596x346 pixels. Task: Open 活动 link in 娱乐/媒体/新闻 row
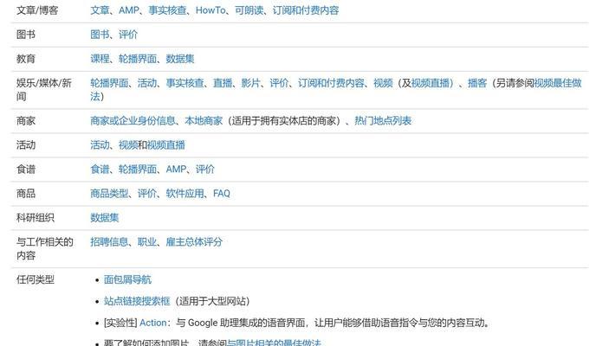point(147,83)
